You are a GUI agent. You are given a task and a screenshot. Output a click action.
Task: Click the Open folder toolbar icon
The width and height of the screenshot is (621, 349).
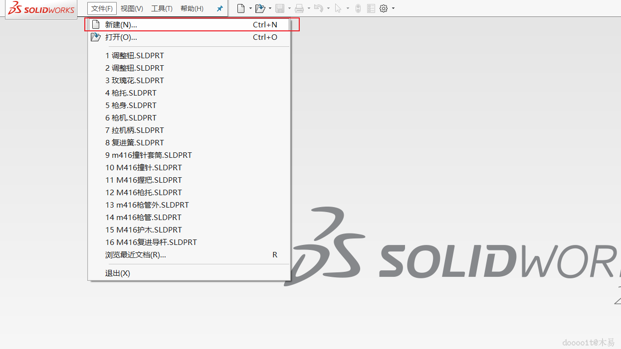[x=260, y=8]
